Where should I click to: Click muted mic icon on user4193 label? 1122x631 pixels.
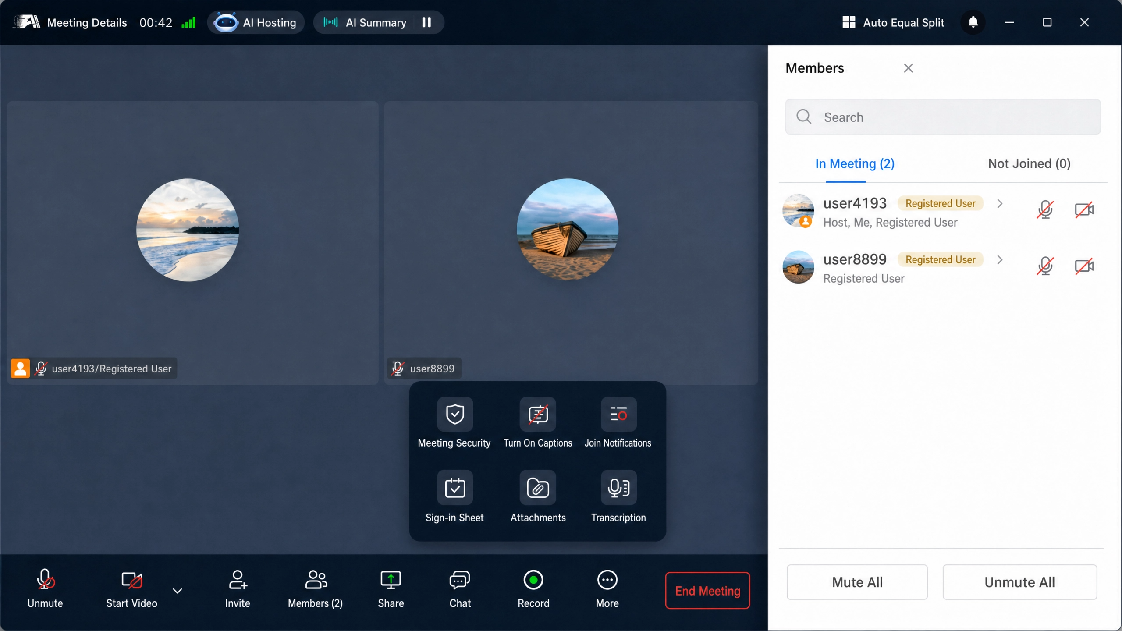41,368
